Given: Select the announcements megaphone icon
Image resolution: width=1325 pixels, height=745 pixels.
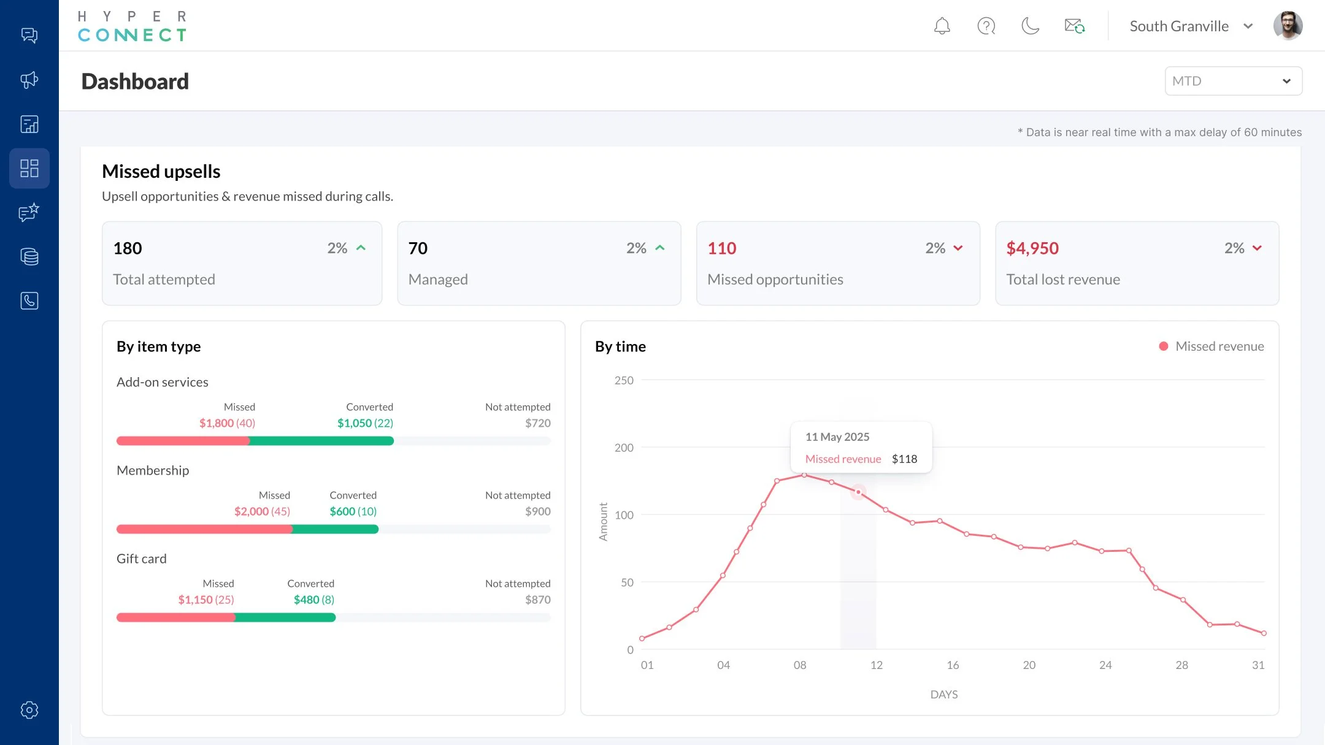Looking at the screenshot, I should pyautogui.click(x=29, y=80).
